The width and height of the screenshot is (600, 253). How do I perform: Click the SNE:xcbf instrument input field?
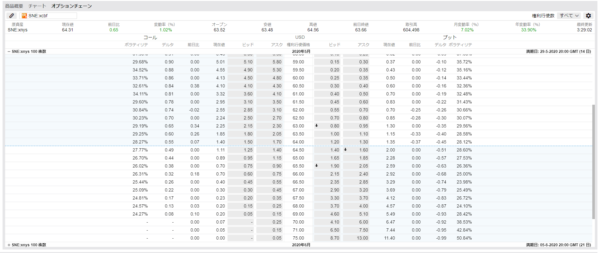[x=51, y=16]
